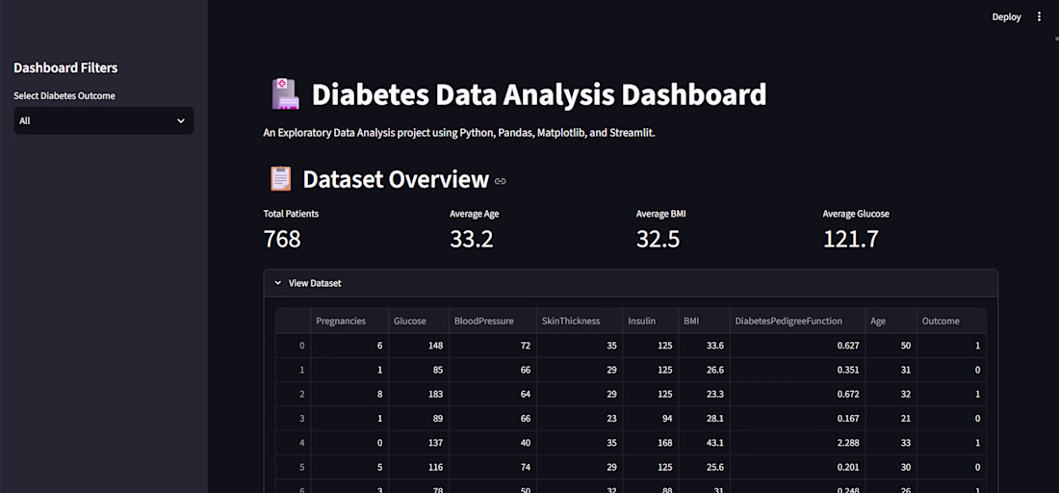This screenshot has width=1059, height=493.
Task: Copy link icon next to Dataset Overview
Action: pyautogui.click(x=501, y=181)
